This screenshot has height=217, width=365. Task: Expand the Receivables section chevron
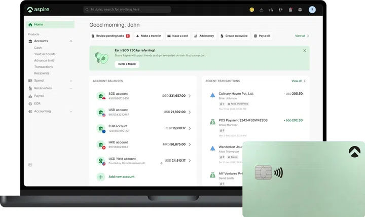click(x=71, y=89)
